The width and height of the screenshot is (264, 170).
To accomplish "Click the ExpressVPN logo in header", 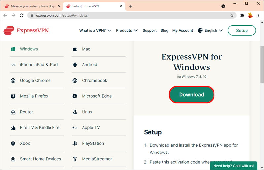I will (26, 30).
